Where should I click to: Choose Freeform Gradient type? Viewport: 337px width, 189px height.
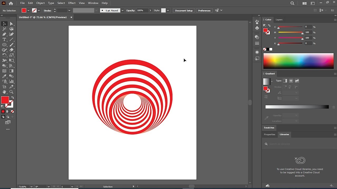point(297,81)
